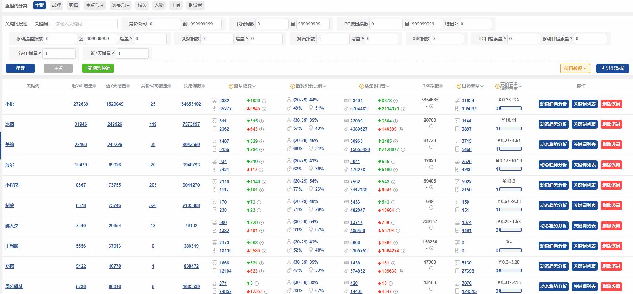Screen dimensions: 633x294
Task: Click the 导出数据 export button
Action: point(613,68)
